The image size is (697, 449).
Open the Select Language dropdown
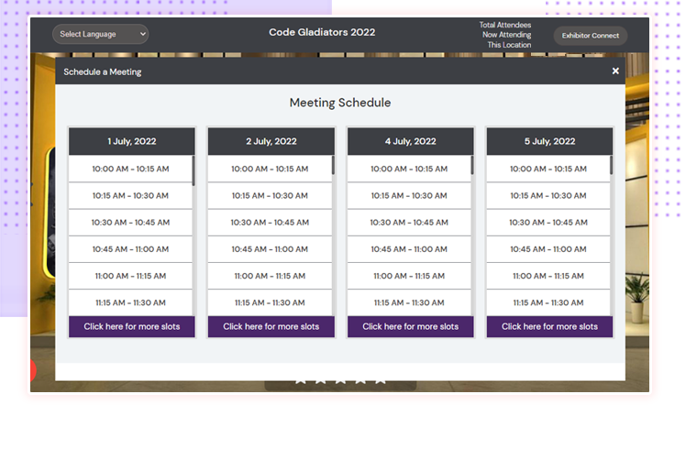[100, 34]
